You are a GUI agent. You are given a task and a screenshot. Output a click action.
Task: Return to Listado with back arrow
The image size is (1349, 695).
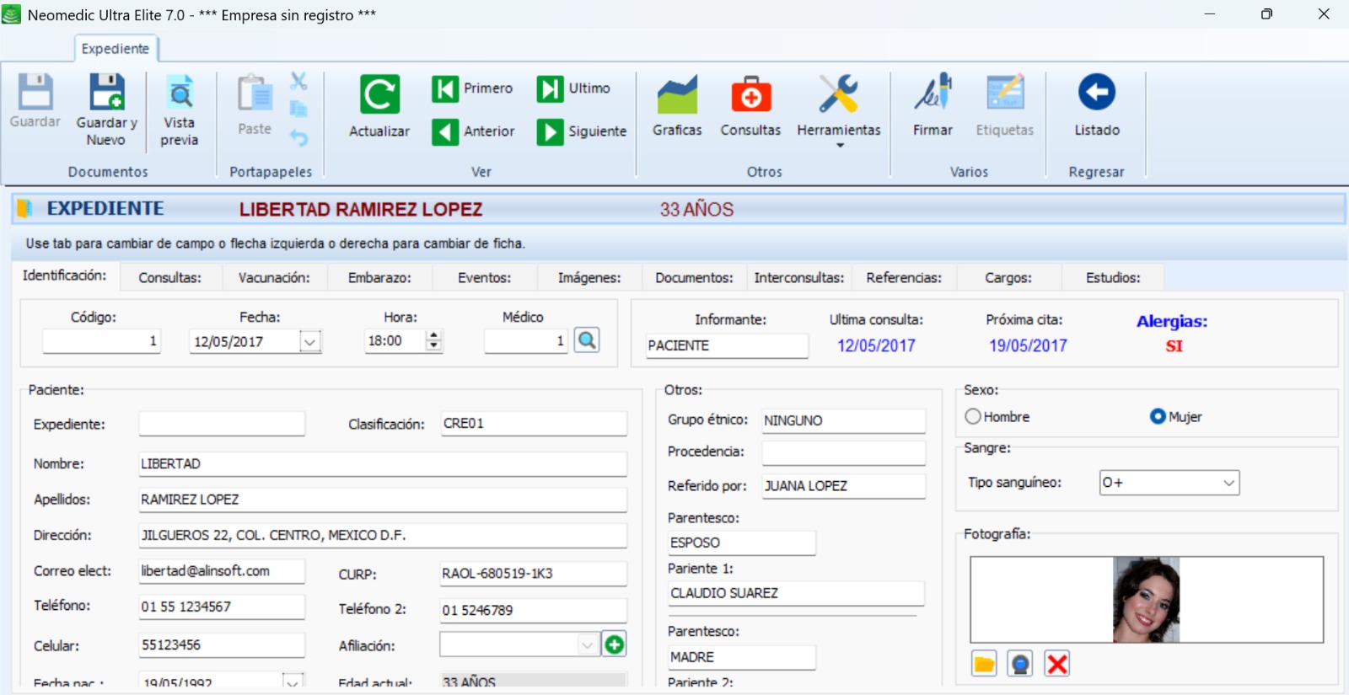coord(1096,93)
